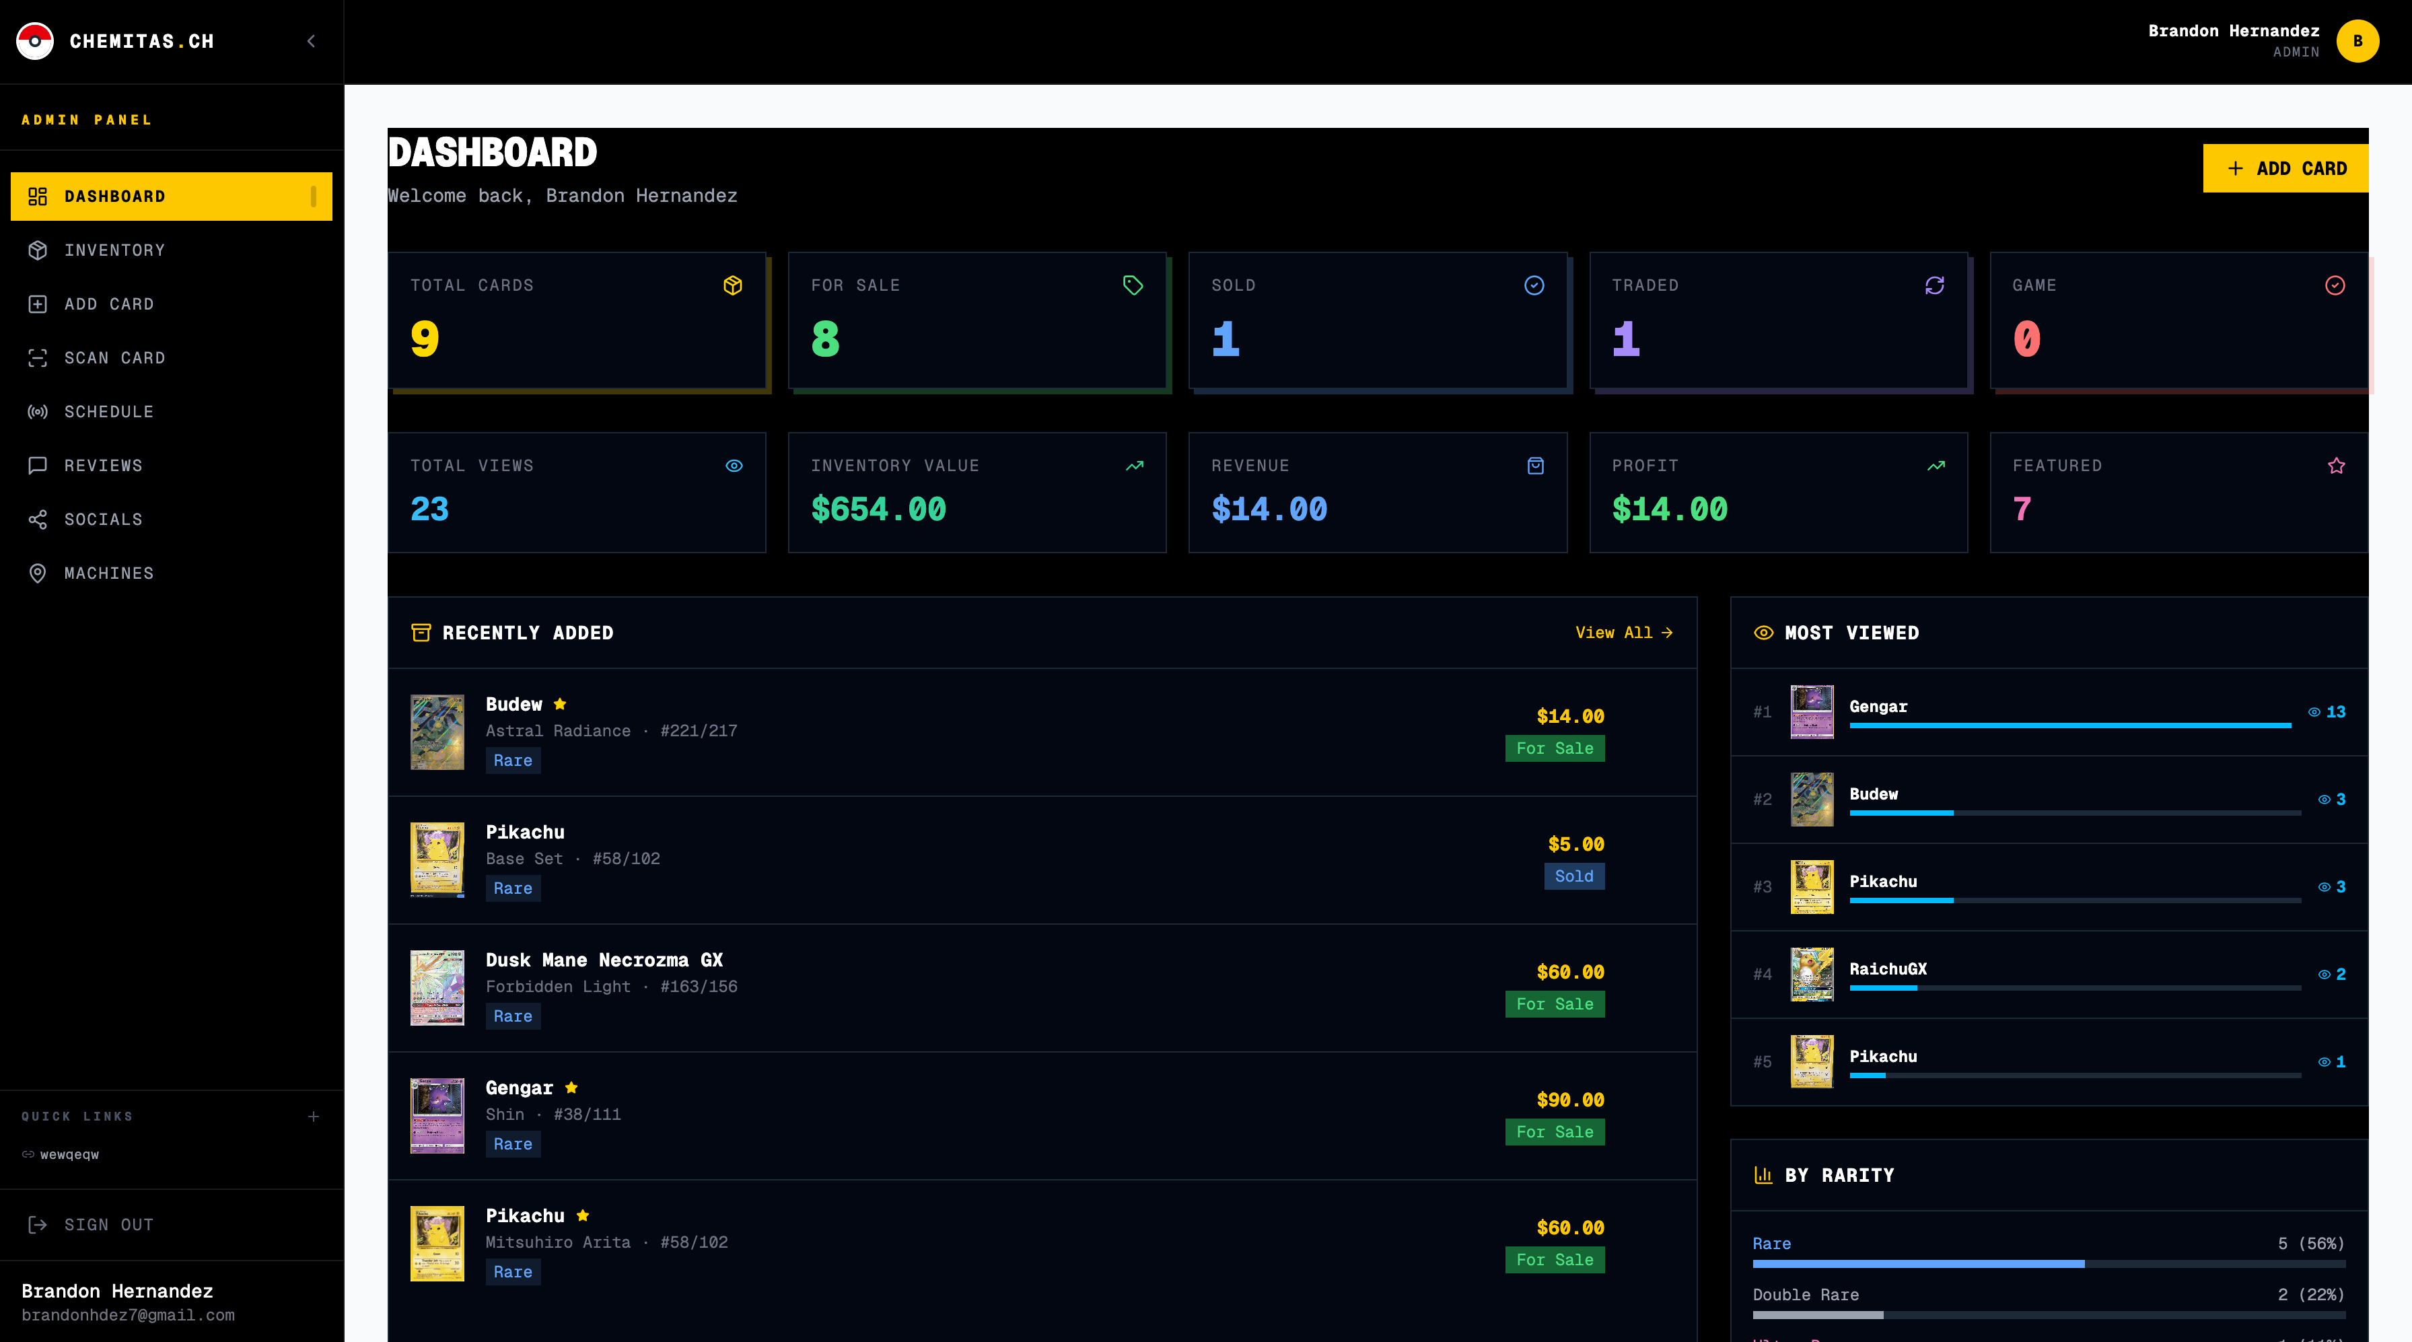2412x1342 pixels.
Task: Click the #3 Pikachu thumbnail in Most Viewed
Action: coord(1812,887)
